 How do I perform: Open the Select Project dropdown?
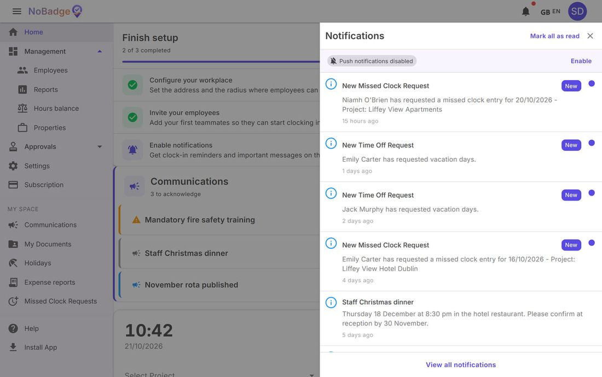click(x=219, y=374)
